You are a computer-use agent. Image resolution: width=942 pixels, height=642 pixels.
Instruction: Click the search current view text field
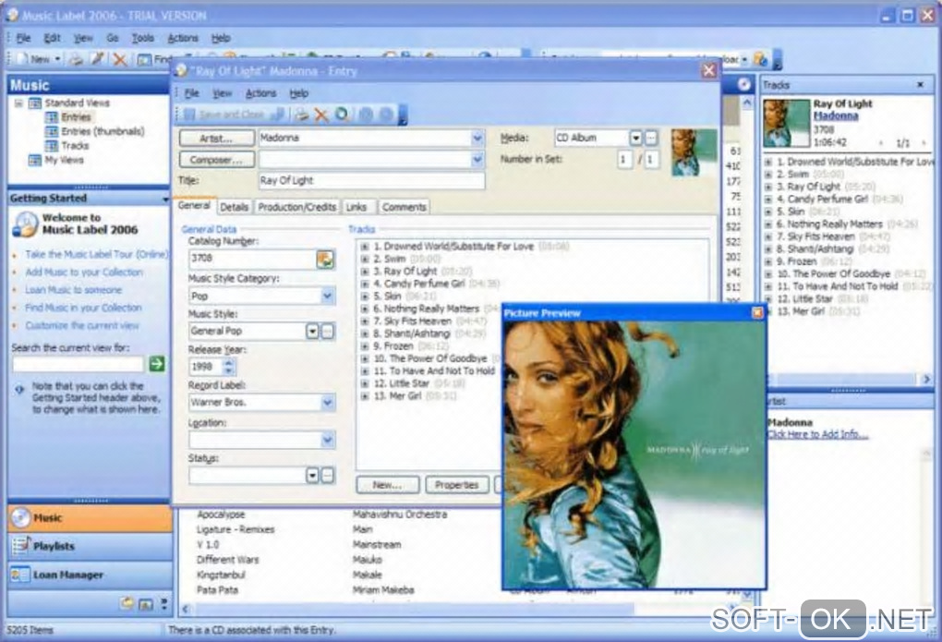pos(78,364)
